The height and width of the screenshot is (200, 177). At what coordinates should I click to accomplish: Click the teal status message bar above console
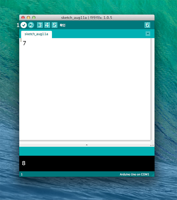(87, 151)
